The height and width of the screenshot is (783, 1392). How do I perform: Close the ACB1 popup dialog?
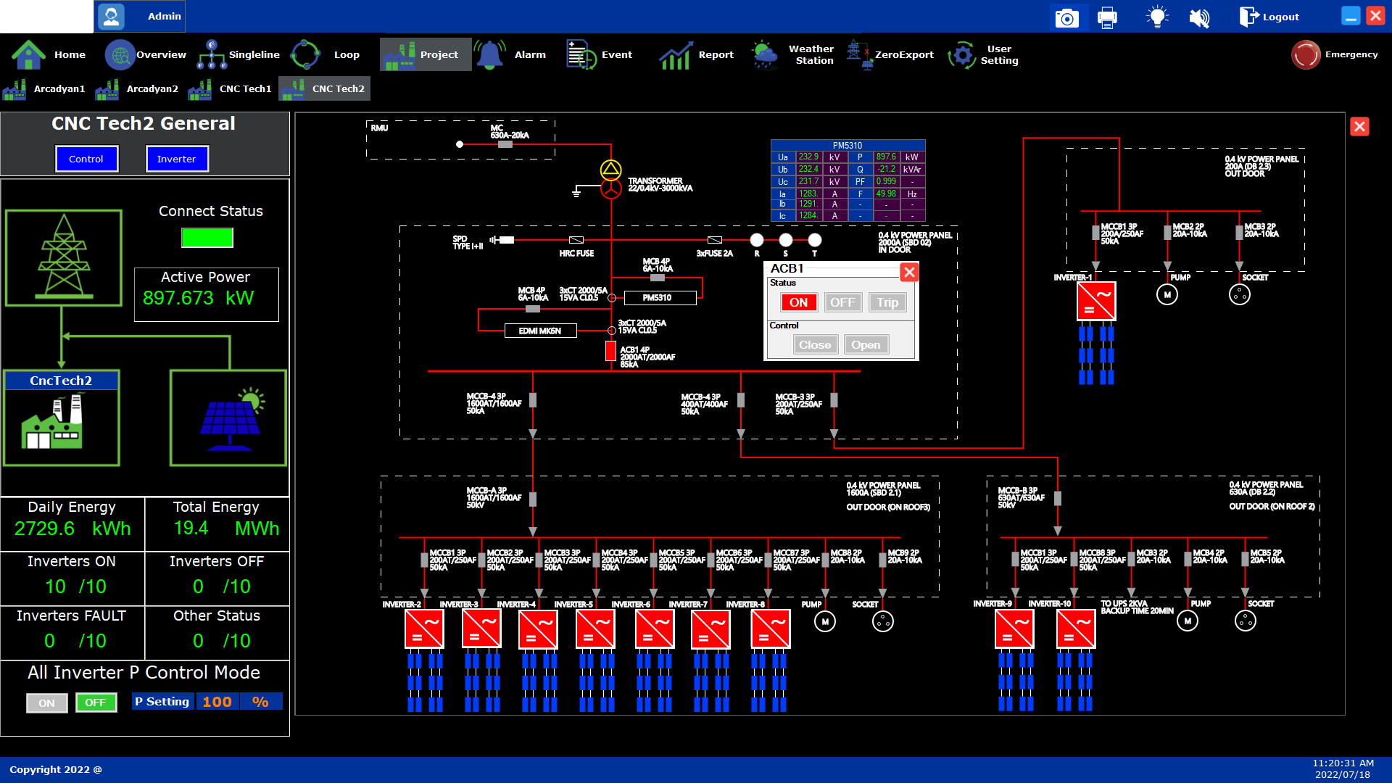coord(909,272)
